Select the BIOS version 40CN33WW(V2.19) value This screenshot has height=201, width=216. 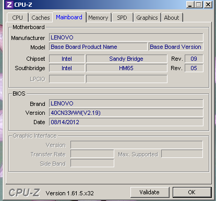(126, 113)
